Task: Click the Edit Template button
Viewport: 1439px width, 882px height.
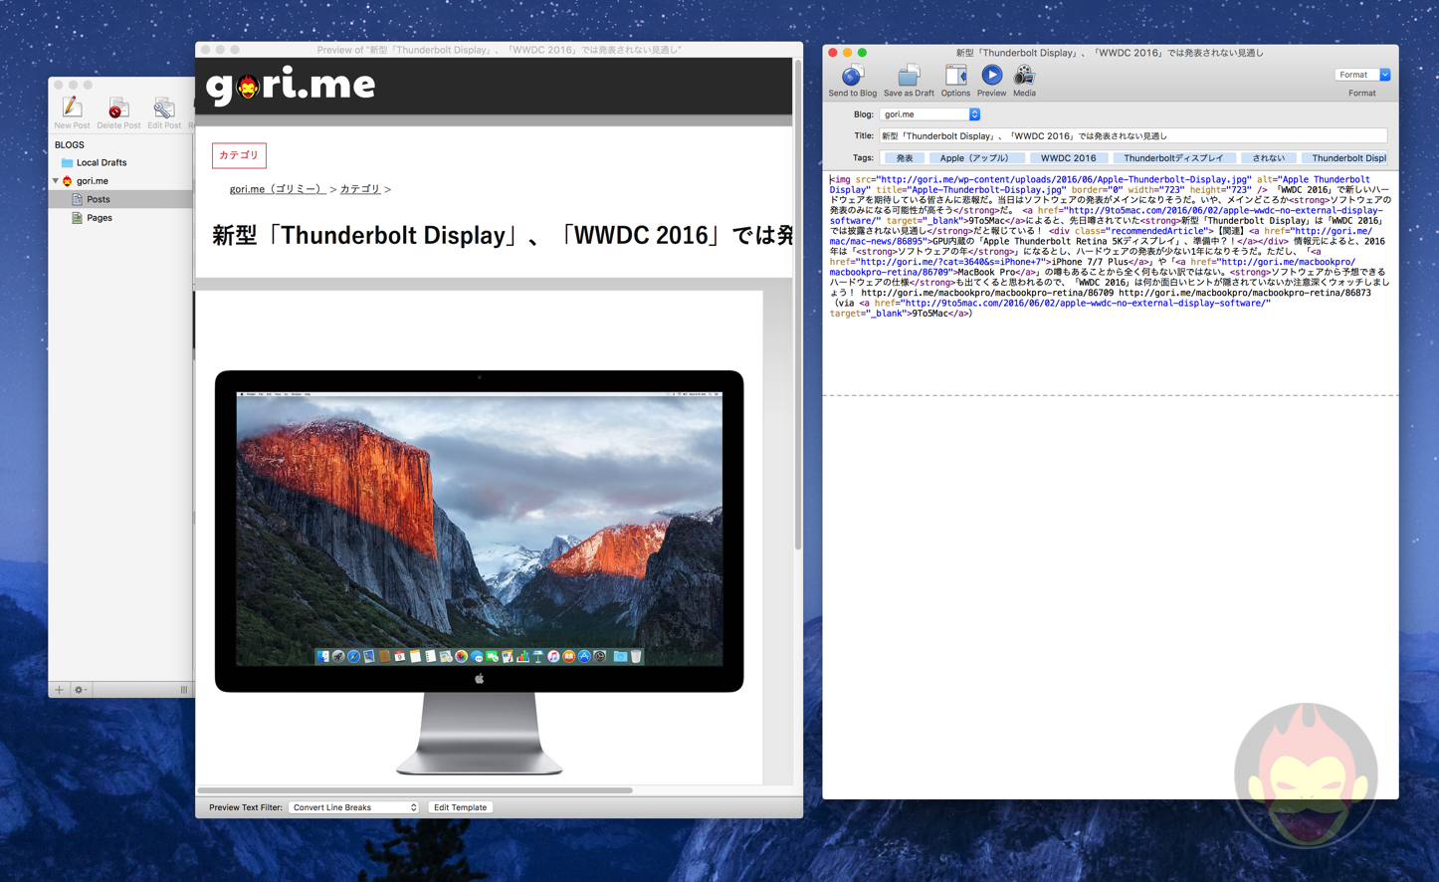Action: (460, 807)
